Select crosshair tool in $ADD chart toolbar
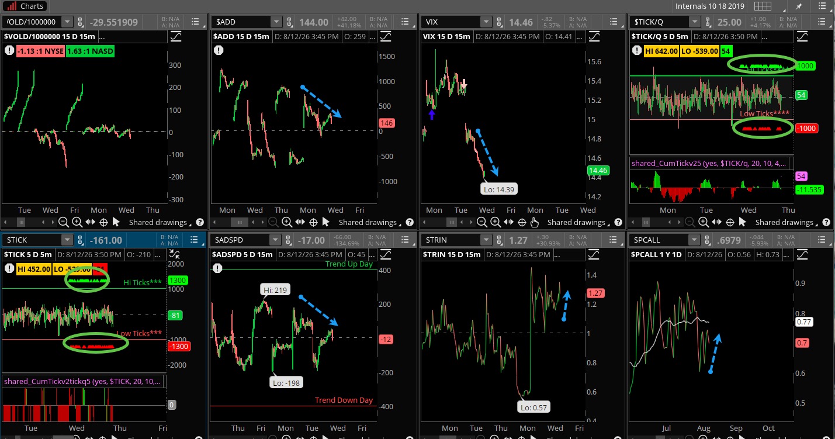 coord(313,222)
